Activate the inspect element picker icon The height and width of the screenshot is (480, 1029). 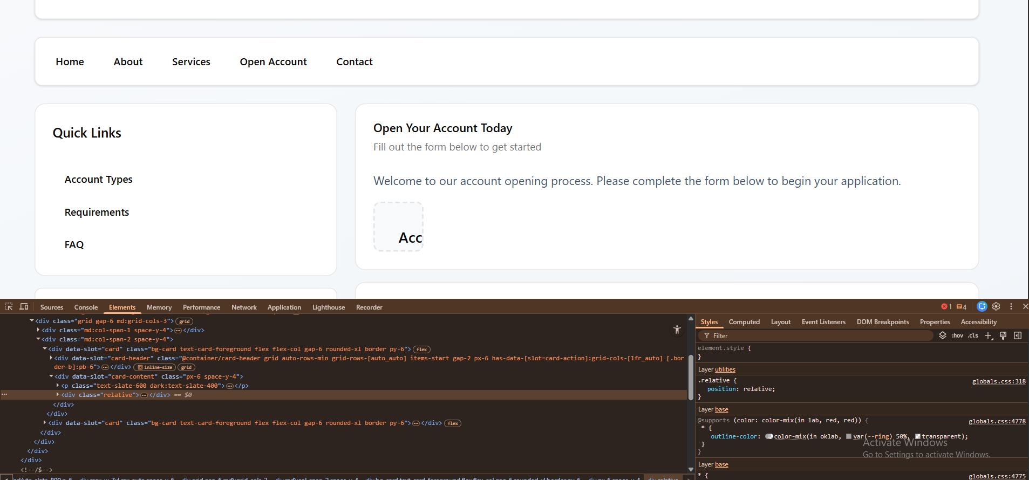(x=9, y=306)
